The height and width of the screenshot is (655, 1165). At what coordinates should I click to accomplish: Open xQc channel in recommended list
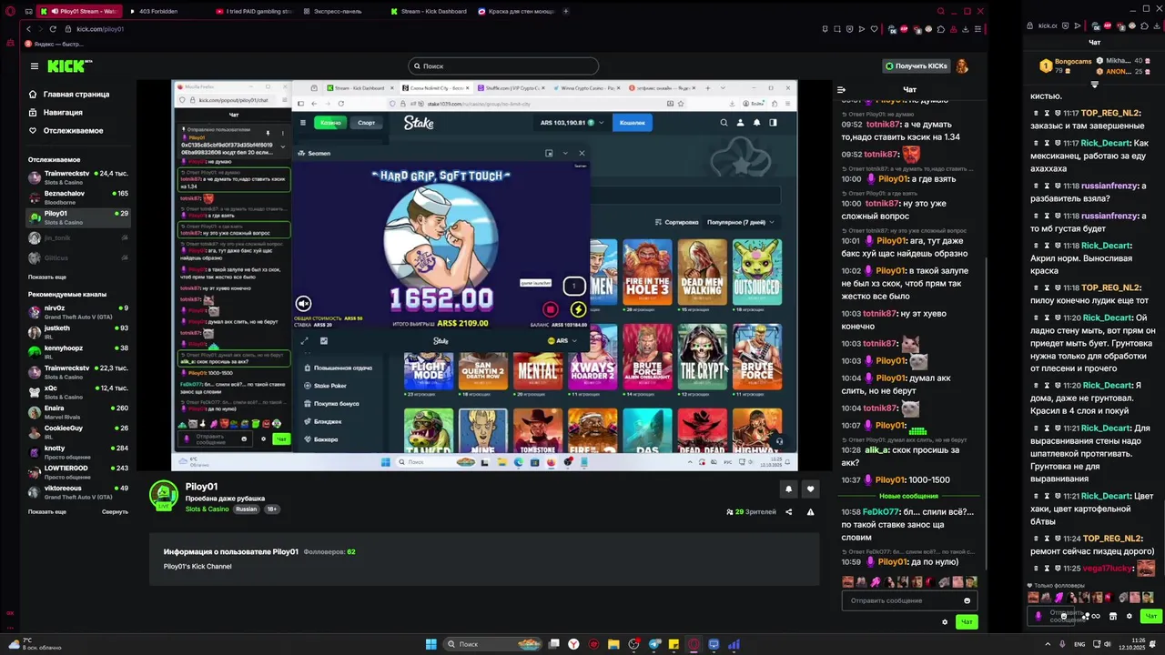coord(78,391)
